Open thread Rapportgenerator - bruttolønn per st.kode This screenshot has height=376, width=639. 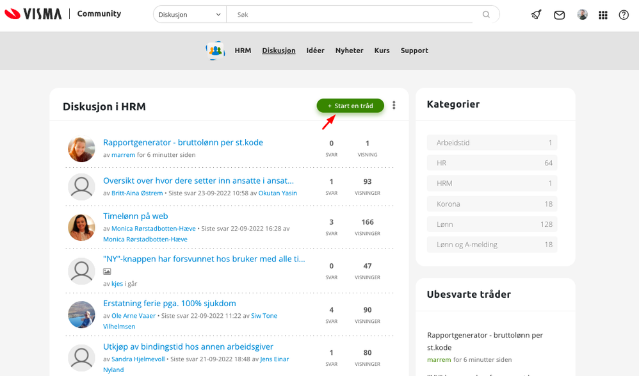point(183,142)
